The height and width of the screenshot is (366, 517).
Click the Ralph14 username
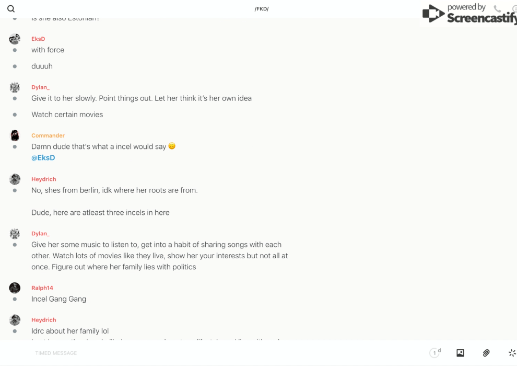(42, 288)
